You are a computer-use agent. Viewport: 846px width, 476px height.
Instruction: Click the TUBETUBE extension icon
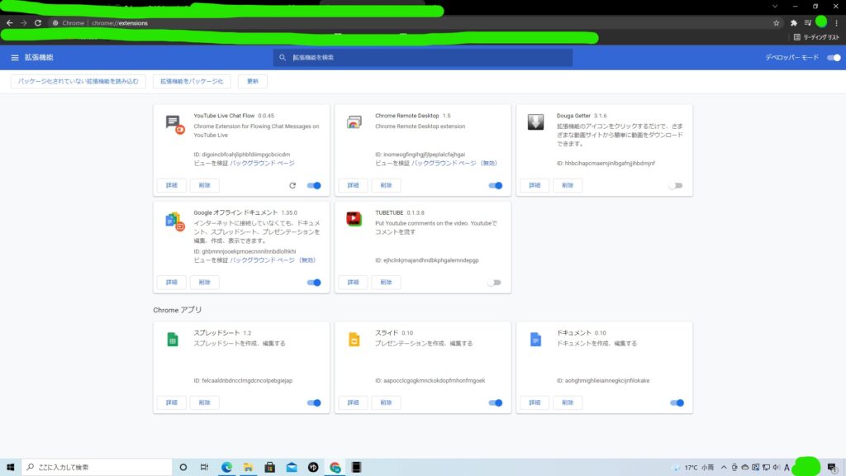(354, 218)
